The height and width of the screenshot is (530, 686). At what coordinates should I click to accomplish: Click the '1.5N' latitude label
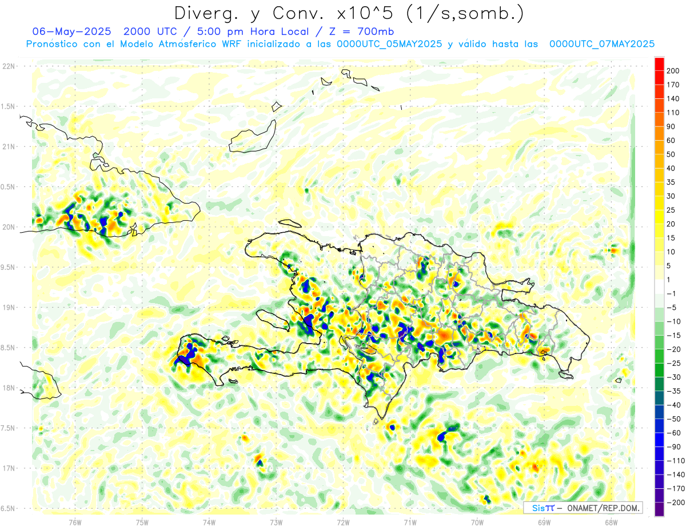pyautogui.click(x=9, y=106)
